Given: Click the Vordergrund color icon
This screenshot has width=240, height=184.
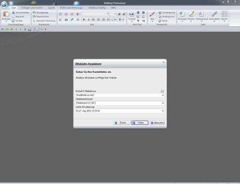Looking at the screenshot, I should coord(160,12).
